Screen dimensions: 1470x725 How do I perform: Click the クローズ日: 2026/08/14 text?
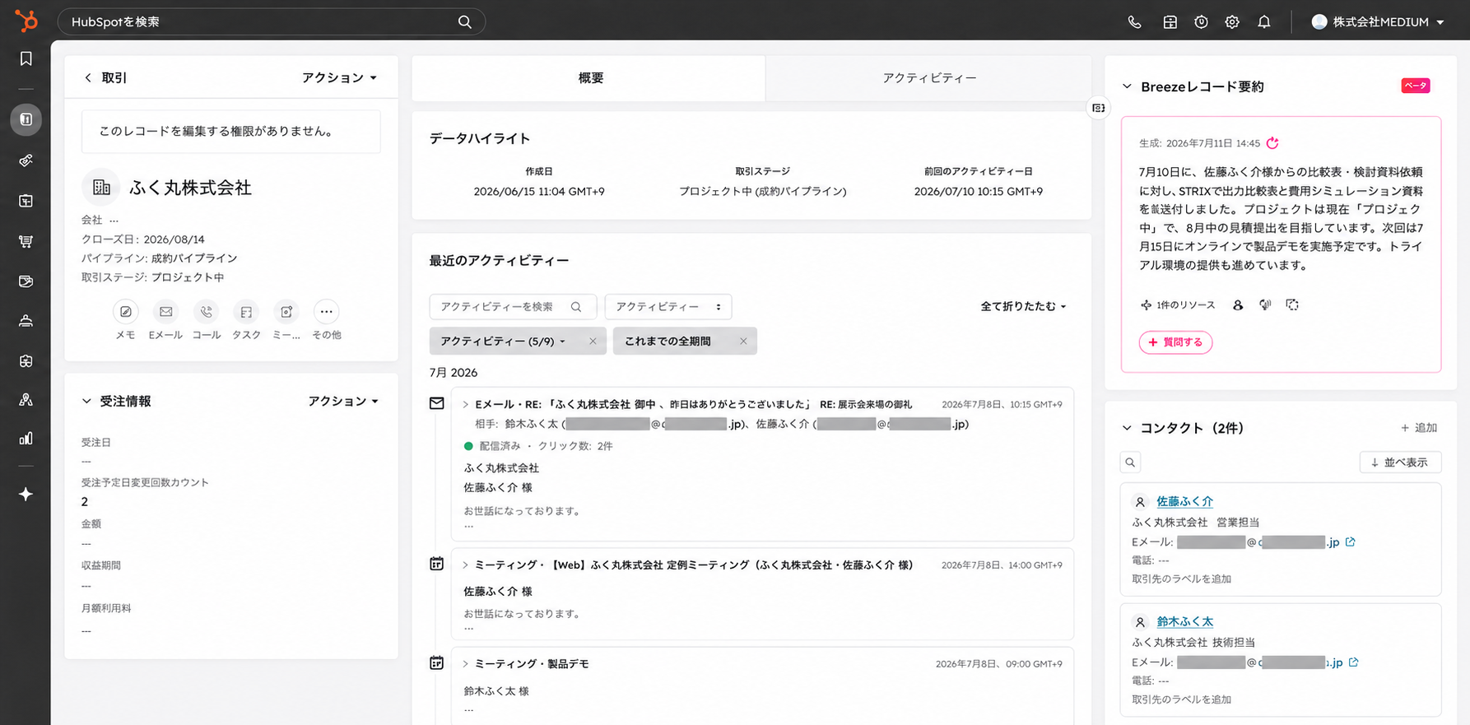(x=142, y=239)
